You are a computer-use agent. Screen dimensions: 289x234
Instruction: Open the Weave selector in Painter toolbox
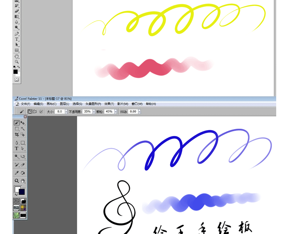[23, 208]
